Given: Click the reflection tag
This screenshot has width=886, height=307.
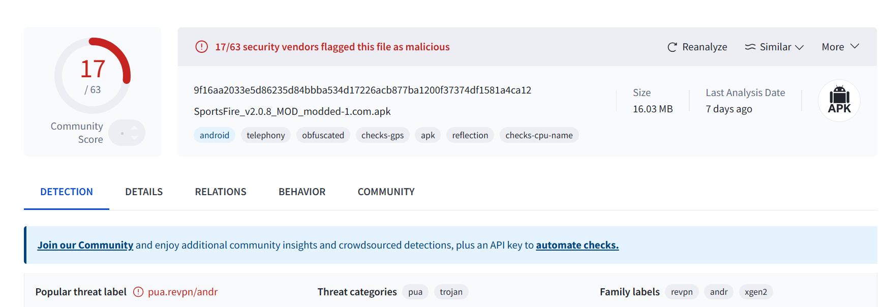Looking at the screenshot, I should (470, 135).
